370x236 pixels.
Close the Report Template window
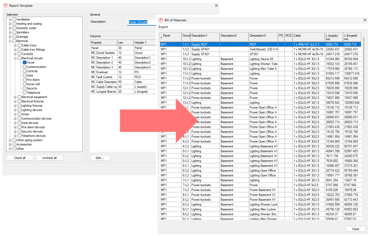[x=216, y=5]
